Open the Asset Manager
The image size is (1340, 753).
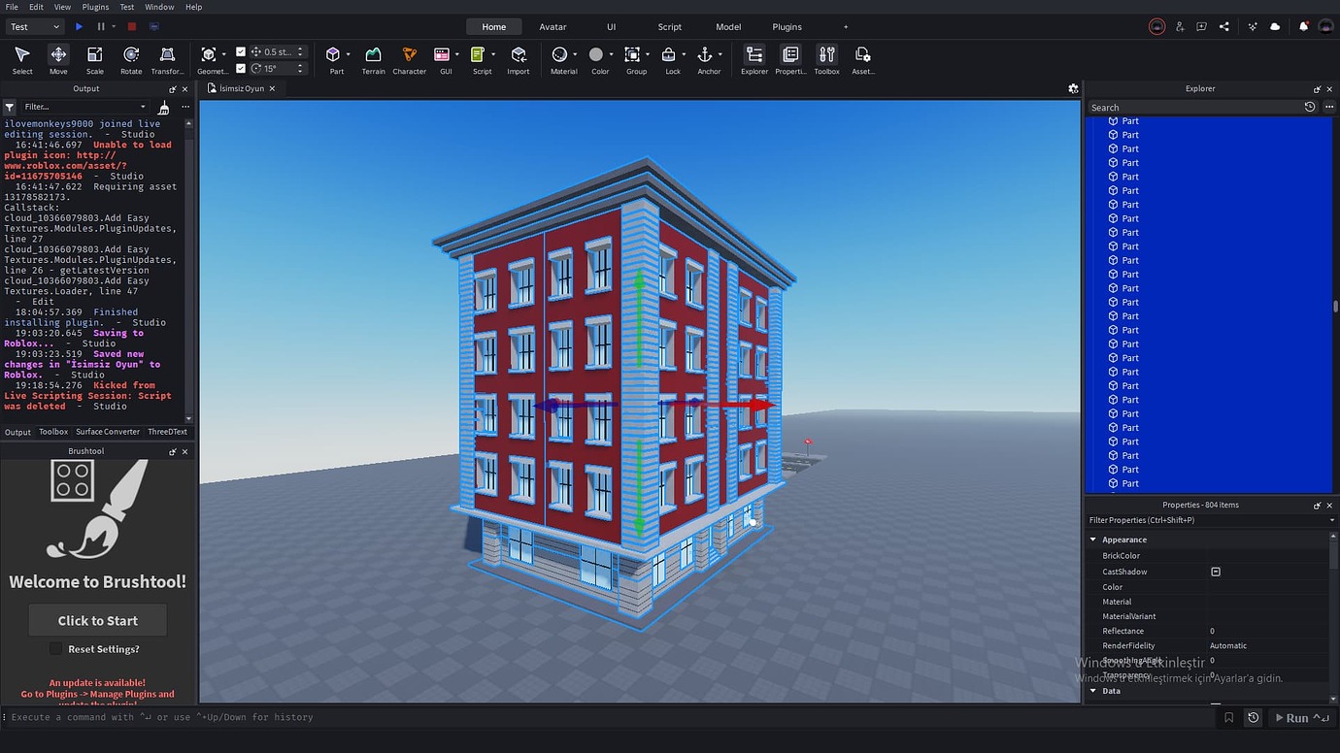coord(862,60)
